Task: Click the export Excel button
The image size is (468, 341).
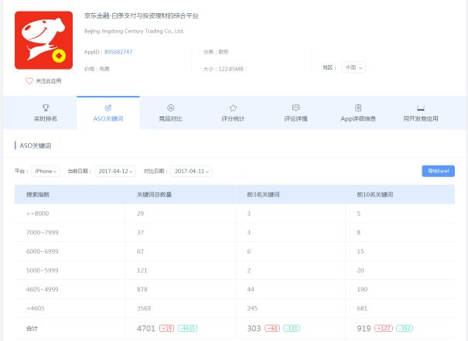Action: coord(438,171)
